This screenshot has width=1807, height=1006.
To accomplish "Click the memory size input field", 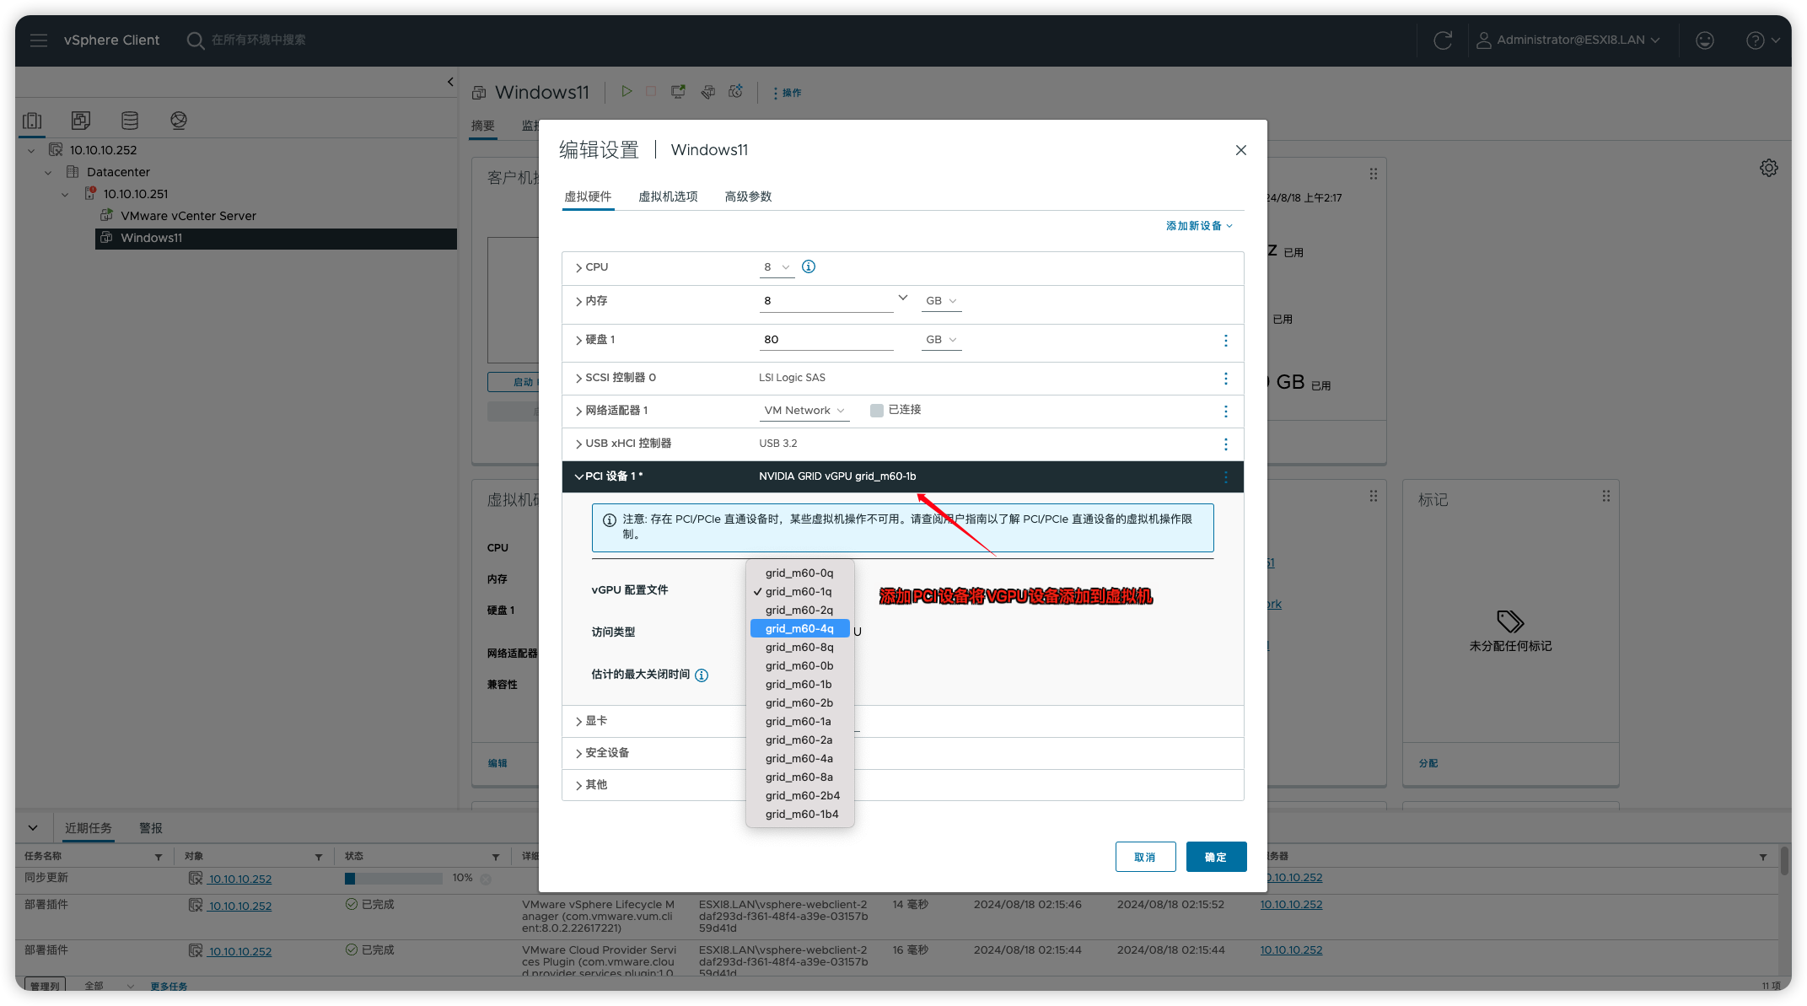I will point(826,301).
